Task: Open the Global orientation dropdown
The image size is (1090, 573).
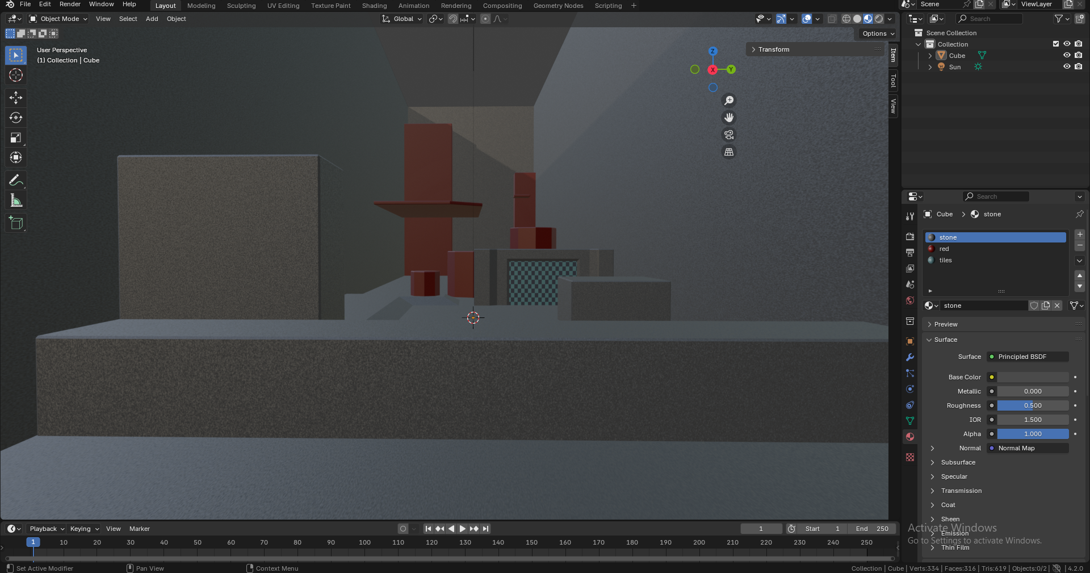Action: (402, 19)
